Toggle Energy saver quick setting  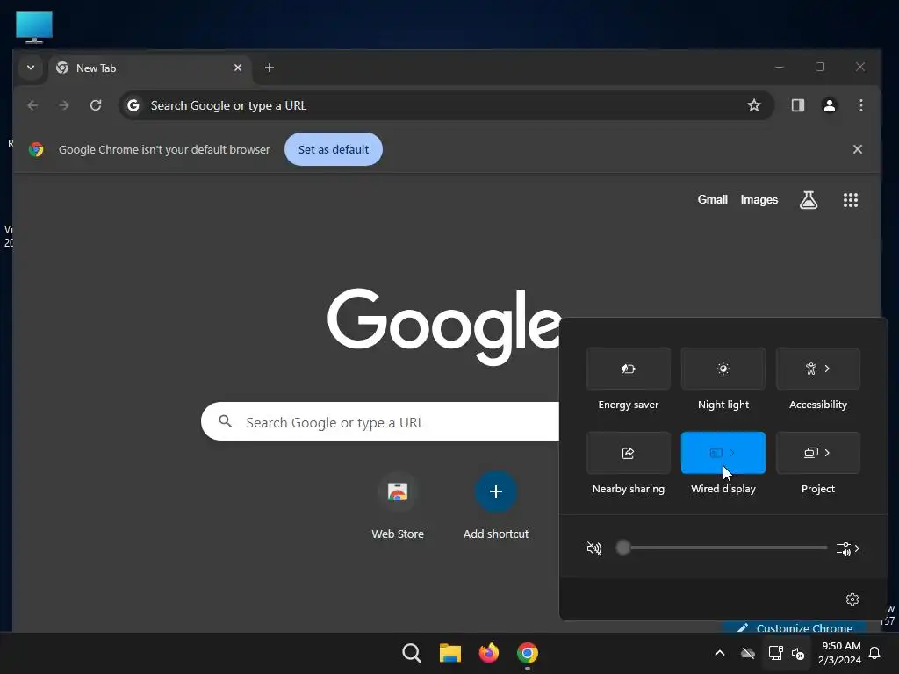[x=629, y=369]
